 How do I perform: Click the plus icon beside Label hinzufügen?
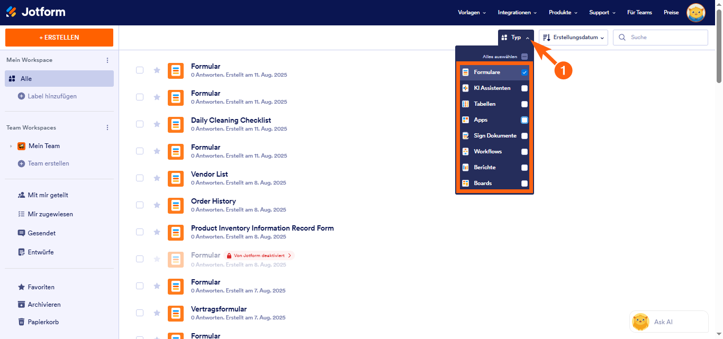click(x=21, y=96)
